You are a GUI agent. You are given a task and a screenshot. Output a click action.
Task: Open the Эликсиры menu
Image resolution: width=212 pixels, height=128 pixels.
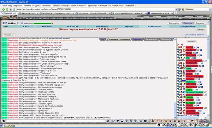(65, 6)
